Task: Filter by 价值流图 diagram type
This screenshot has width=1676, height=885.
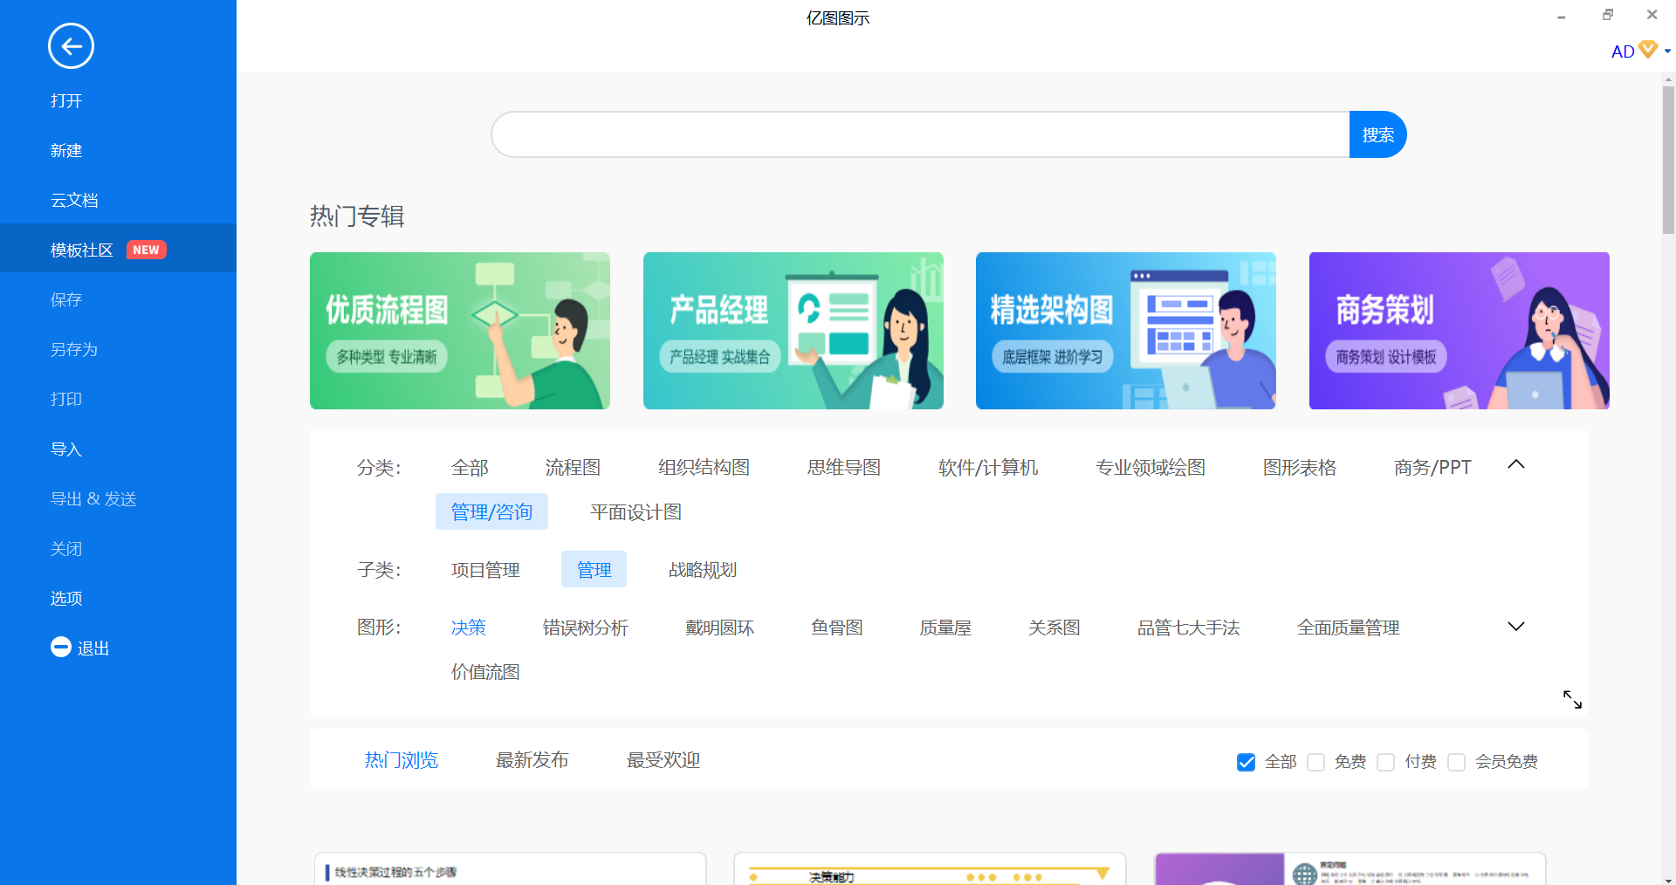Action: [485, 672]
